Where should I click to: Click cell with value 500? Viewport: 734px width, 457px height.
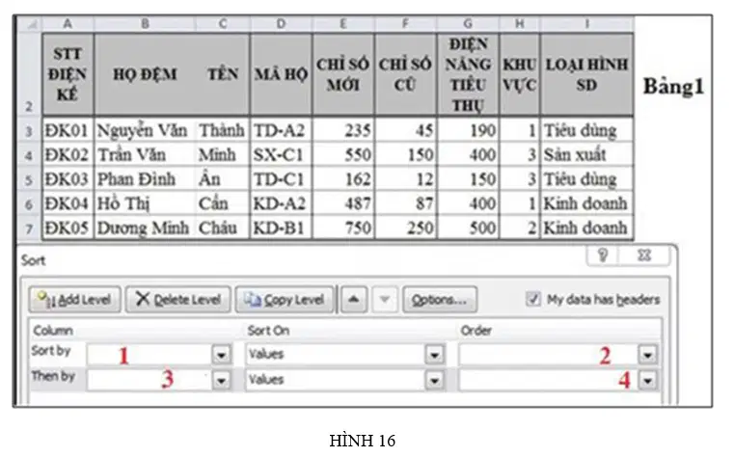click(x=468, y=228)
